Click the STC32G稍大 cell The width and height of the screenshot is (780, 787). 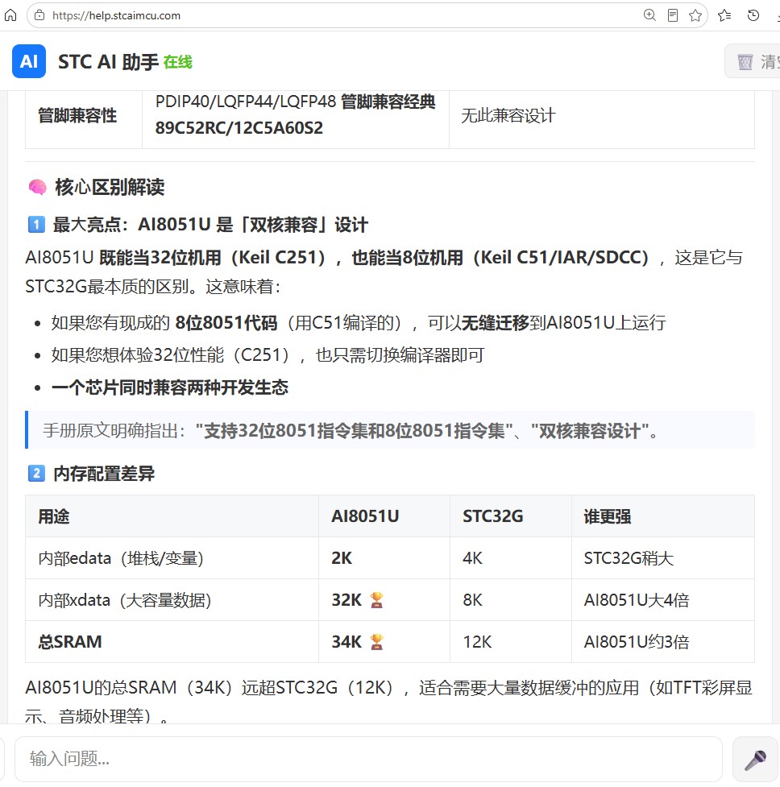pyautogui.click(x=663, y=558)
